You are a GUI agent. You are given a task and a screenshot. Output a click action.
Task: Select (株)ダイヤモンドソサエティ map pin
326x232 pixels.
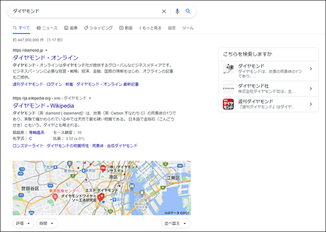point(103,168)
